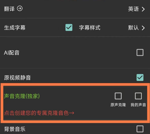
Task: Click the 翻译 label
Action: (x=9, y=9)
